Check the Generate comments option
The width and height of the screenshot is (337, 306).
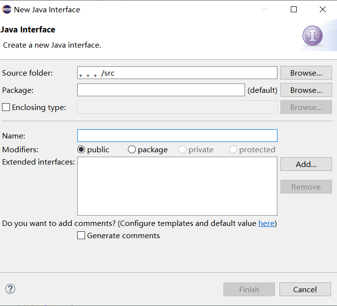81,236
